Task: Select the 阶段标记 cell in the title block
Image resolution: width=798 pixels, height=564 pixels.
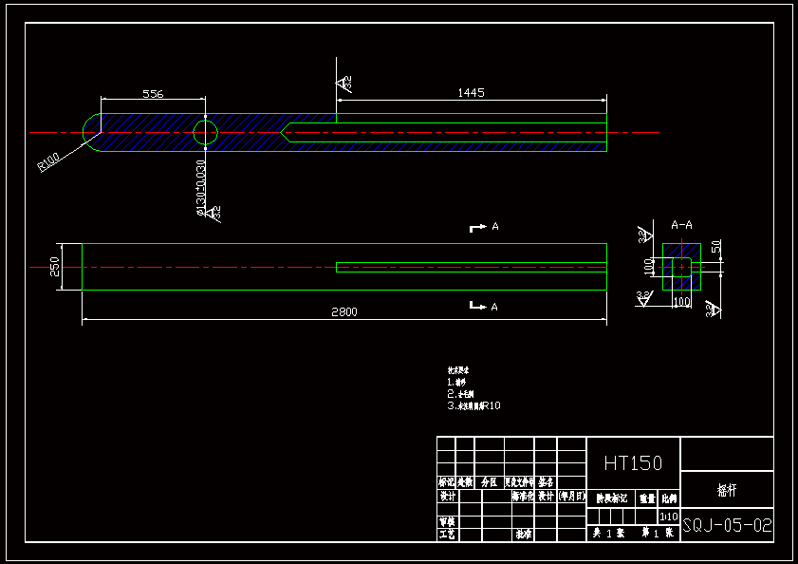Action: 612,498
